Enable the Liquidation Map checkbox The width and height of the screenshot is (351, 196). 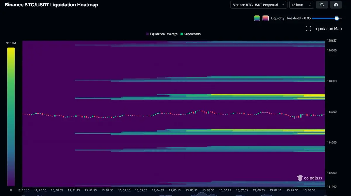click(308, 28)
